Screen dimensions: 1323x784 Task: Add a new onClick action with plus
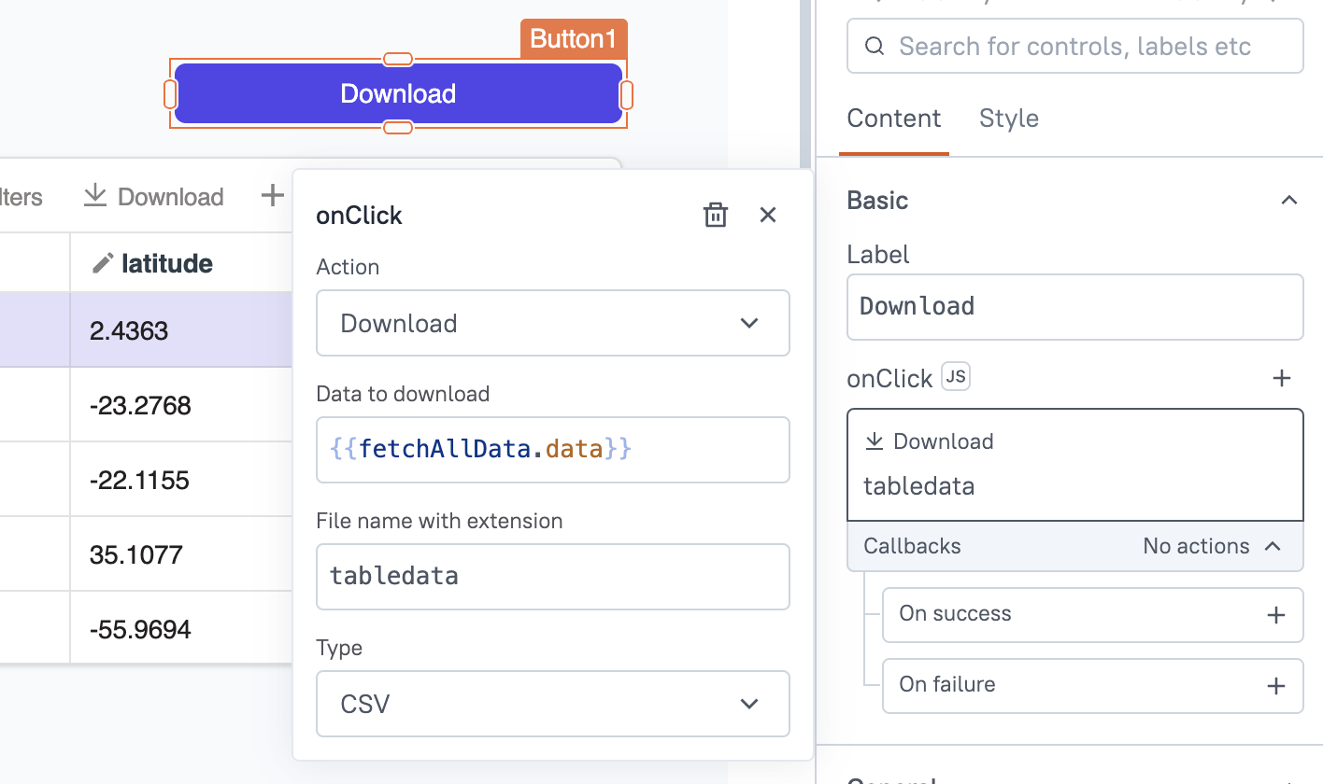coord(1282,378)
